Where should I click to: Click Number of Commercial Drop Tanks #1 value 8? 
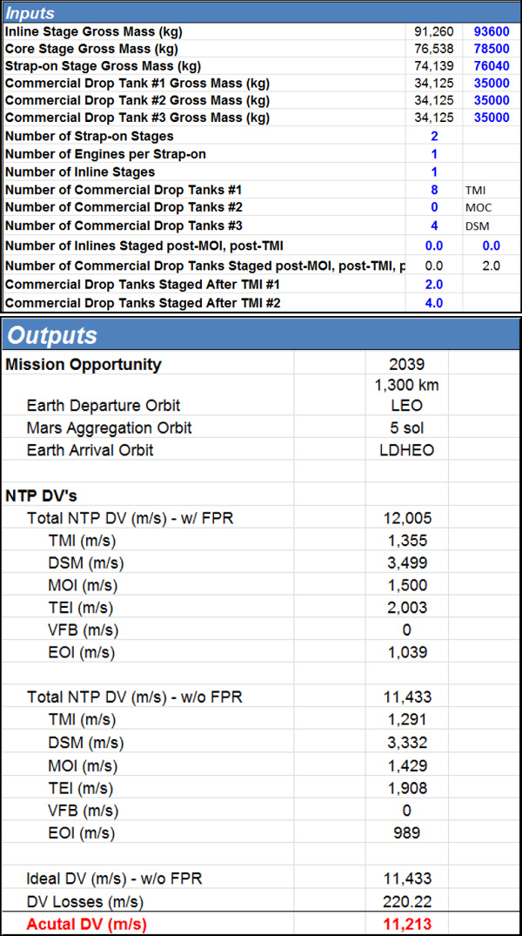(x=434, y=190)
